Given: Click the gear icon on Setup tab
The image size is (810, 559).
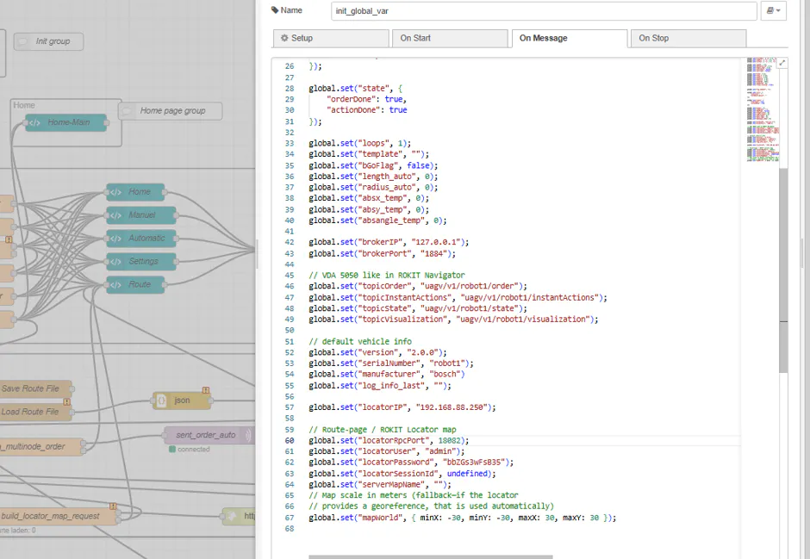Looking at the screenshot, I should [284, 38].
